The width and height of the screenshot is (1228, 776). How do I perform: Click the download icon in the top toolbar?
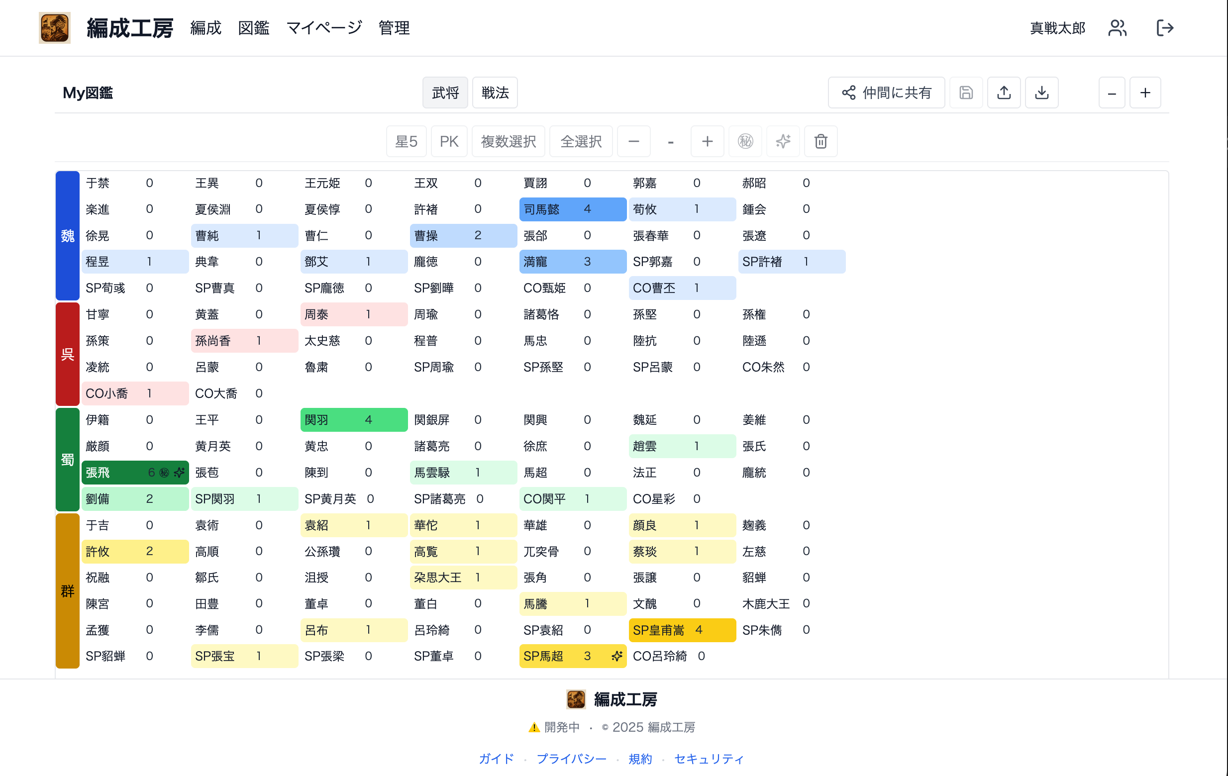point(1042,93)
